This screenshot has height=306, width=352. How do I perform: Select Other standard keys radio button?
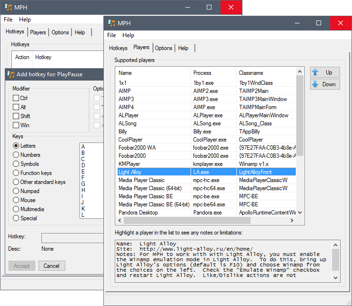16,182
